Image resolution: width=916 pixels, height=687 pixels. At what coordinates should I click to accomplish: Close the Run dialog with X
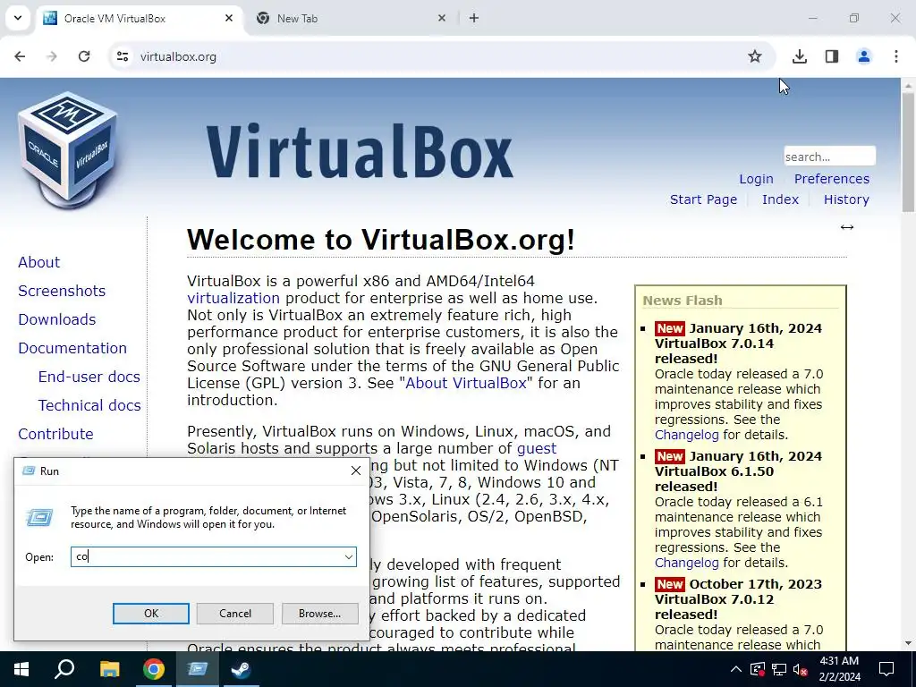point(356,471)
